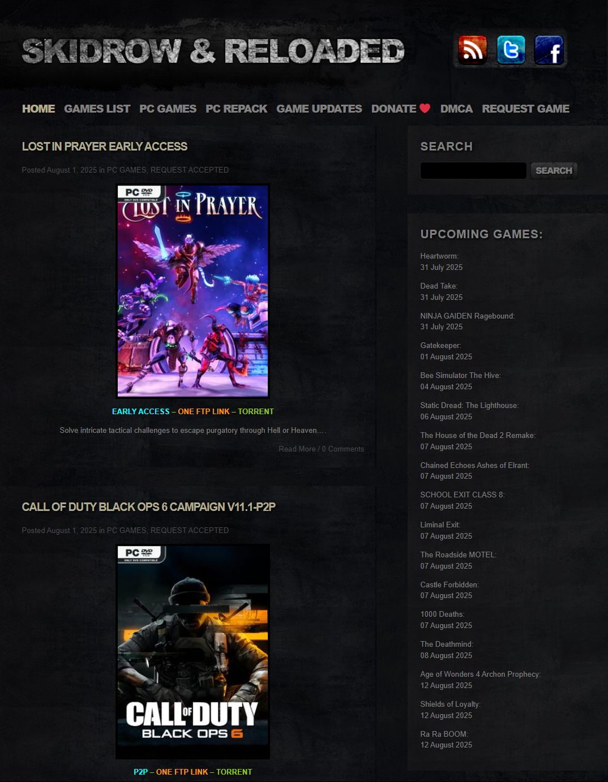608x782 pixels.
Task: Click the Lost in Prayer description text
Action: click(x=193, y=430)
